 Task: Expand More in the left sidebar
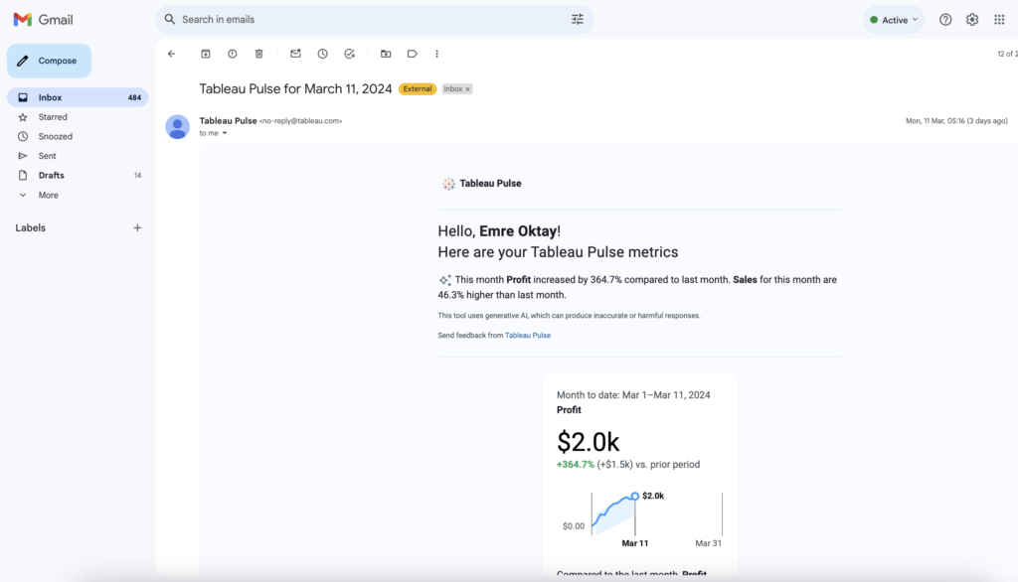click(48, 195)
